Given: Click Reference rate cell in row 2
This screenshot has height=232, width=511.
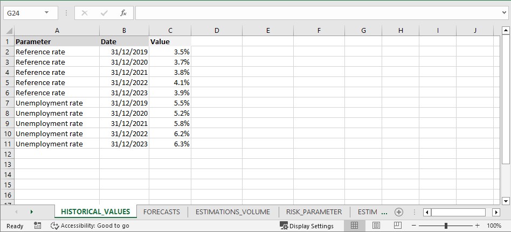Looking at the screenshot, I should click(57, 52).
